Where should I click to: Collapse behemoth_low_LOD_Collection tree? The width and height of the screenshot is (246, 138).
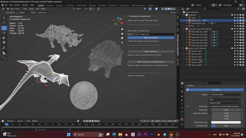184,29
